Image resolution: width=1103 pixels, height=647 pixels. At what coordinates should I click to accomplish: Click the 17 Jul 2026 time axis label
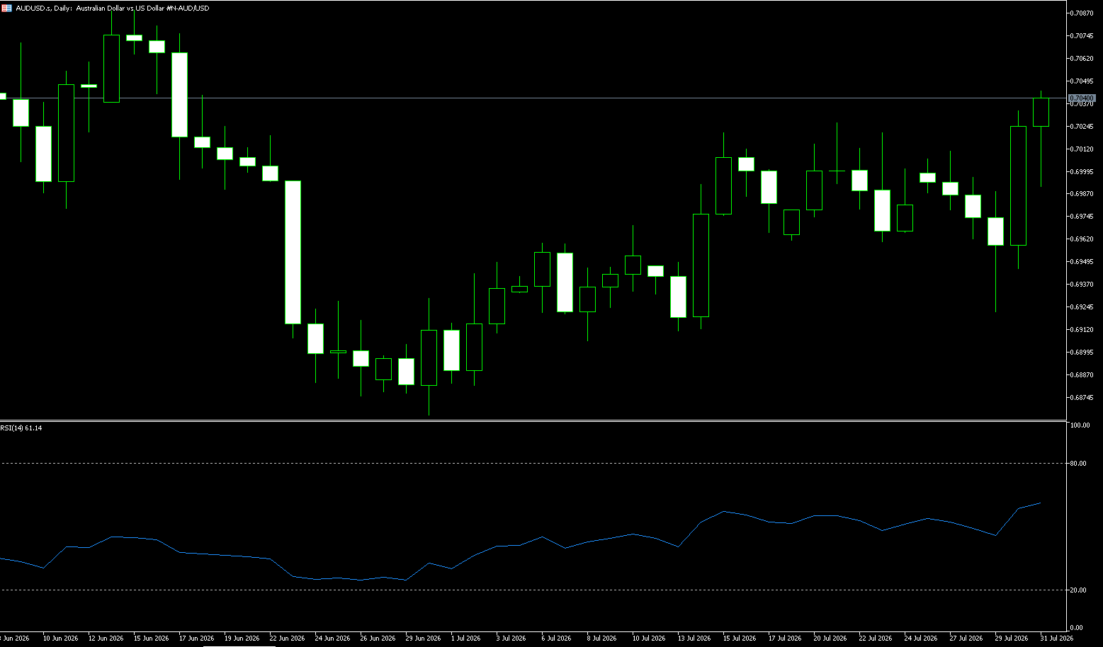click(x=786, y=639)
